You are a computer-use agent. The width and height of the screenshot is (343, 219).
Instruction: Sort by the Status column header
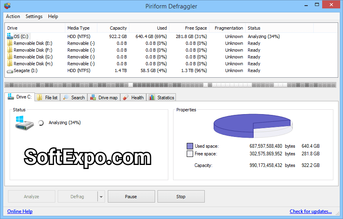pyautogui.click(x=280, y=28)
